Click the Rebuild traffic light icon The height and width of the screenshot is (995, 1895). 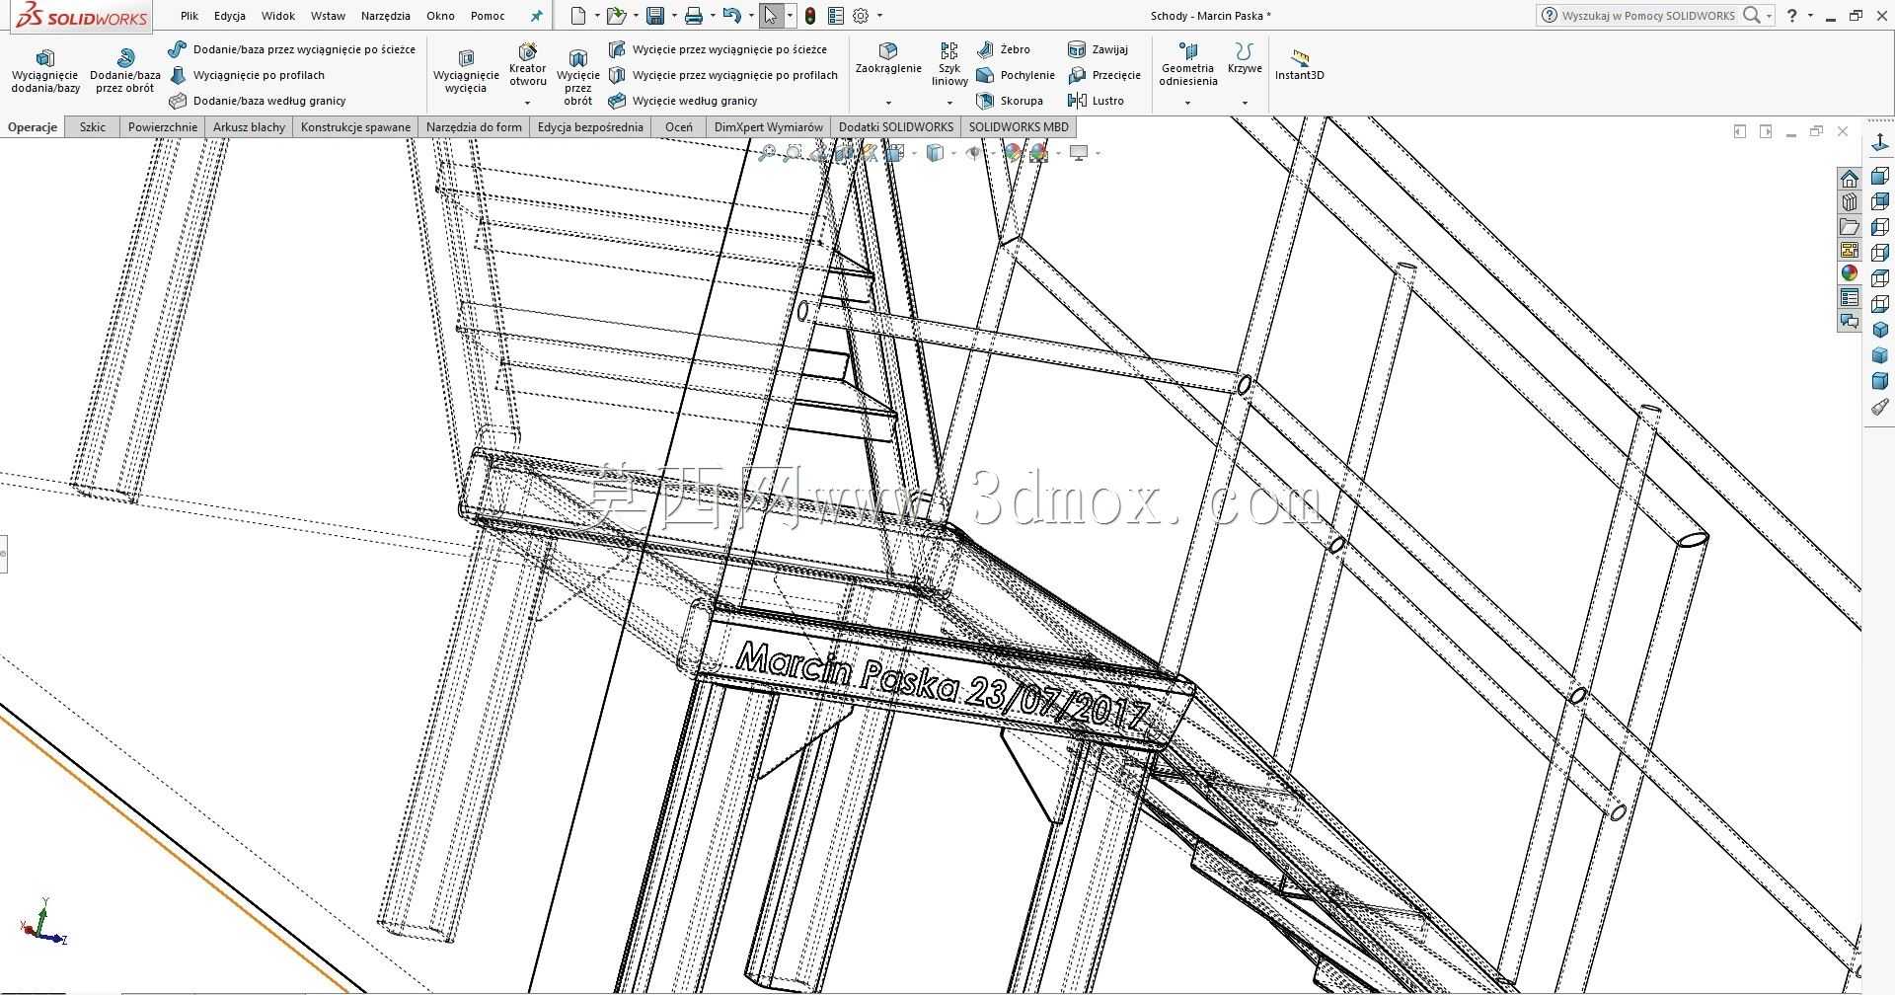pyautogui.click(x=810, y=16)
